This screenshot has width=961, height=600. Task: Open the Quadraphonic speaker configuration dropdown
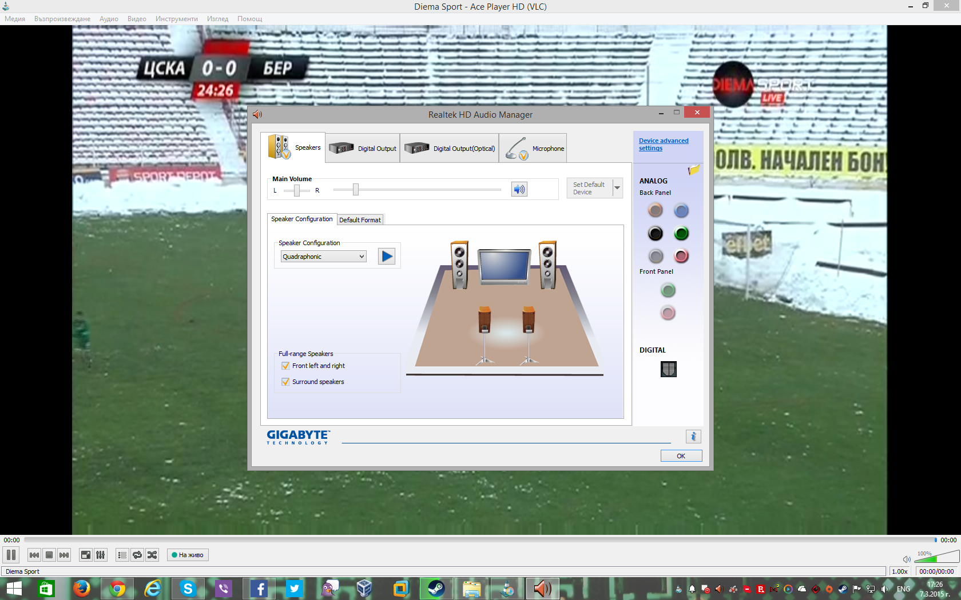click(323, 257)
